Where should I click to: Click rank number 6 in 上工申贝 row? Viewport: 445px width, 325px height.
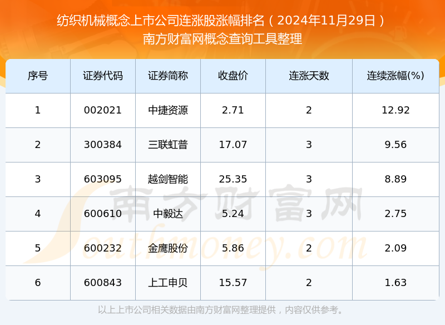point(38,283)
